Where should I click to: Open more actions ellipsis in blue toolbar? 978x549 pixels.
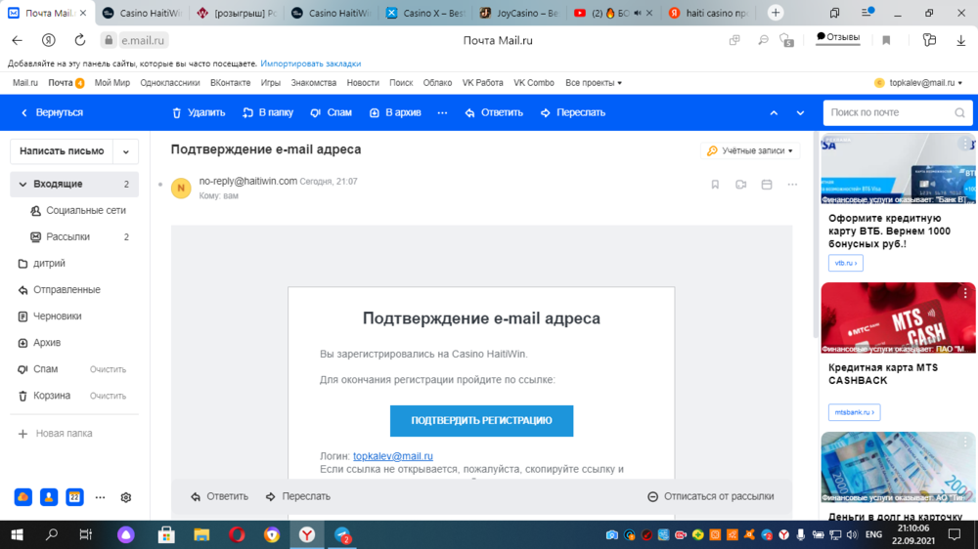442,112
